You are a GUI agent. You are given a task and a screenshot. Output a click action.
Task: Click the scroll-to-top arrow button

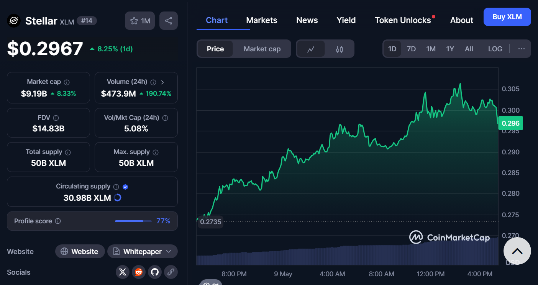[517, 251]
